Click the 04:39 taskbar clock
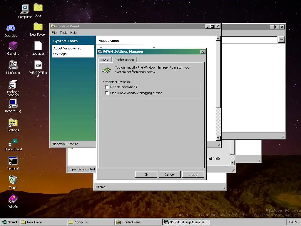The width and height of the screenshot is (301, 226). pyautogui.click(x=293, y=222)
